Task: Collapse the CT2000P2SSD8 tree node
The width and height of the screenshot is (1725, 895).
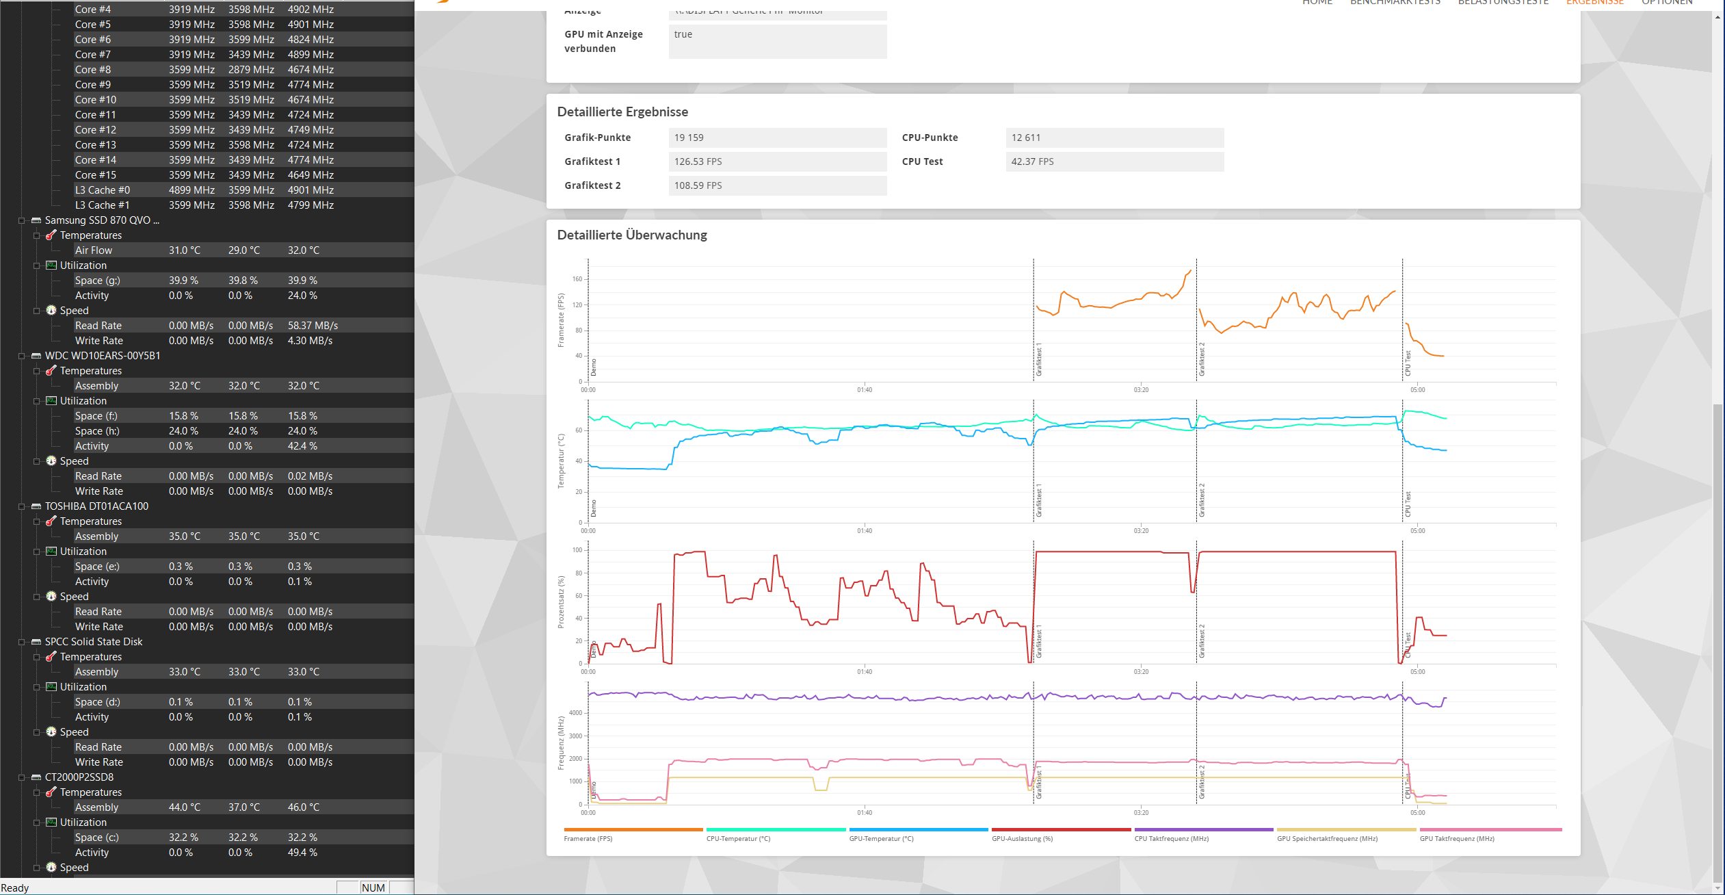Action: pyautogui.click(x=22, y=777)
